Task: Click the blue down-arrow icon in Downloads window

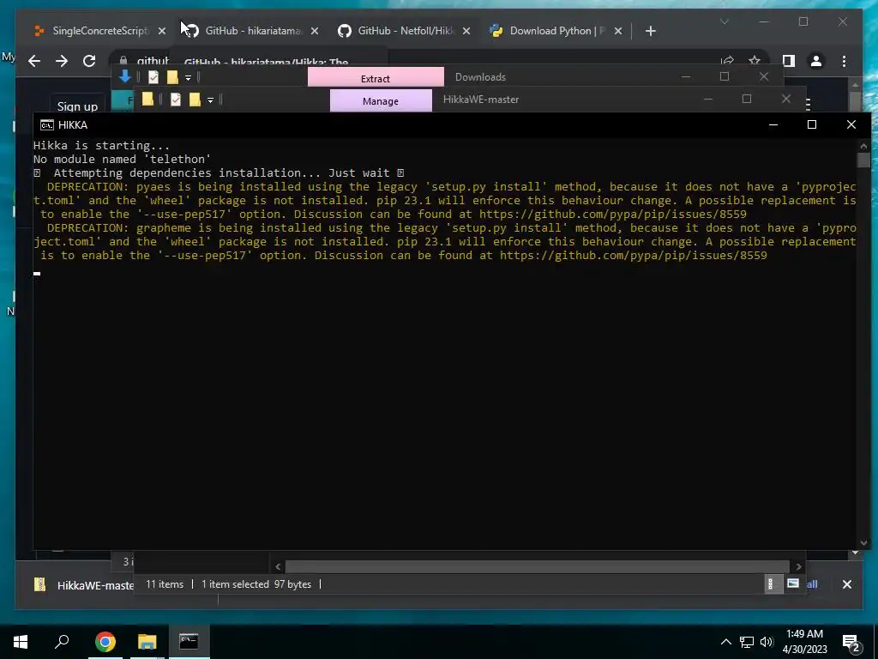Action: (x=125, y=76)
